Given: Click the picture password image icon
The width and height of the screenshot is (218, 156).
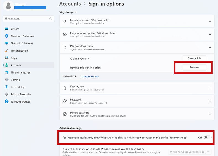Looking at the screenshot, I should tap(65, 114).
